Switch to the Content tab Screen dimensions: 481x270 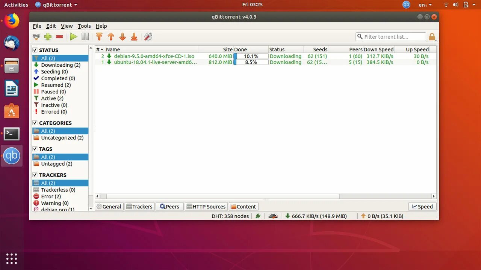244,207
